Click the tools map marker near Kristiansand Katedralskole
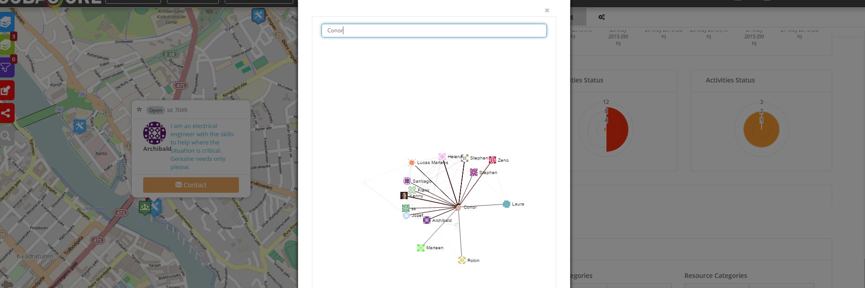This screenshot has height=288, width=865. click(259, 16)
